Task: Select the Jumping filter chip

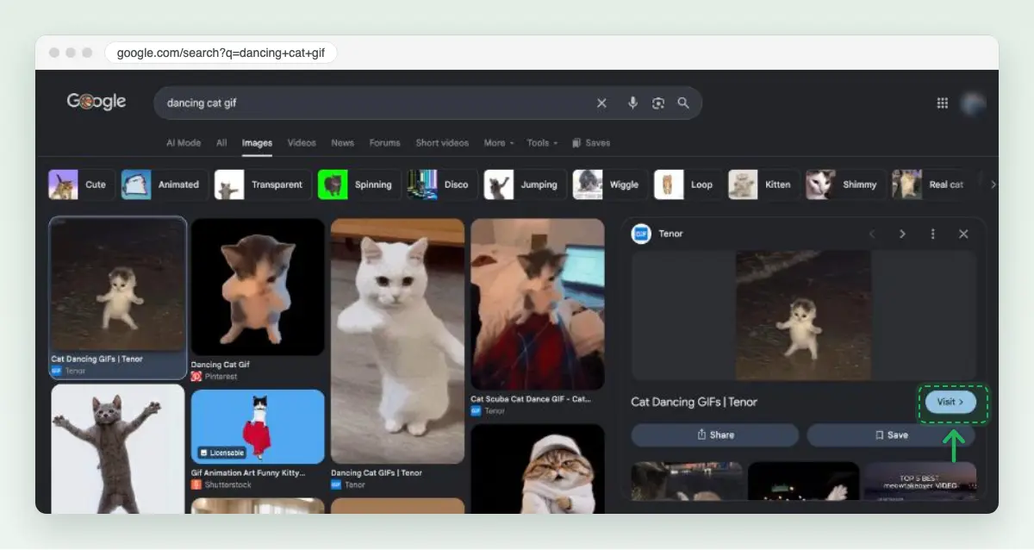Action: click(525, 184)
